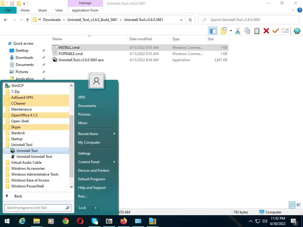Open Classic Explorer shell settings icon
303x227 pixels.
click(297, 31)
